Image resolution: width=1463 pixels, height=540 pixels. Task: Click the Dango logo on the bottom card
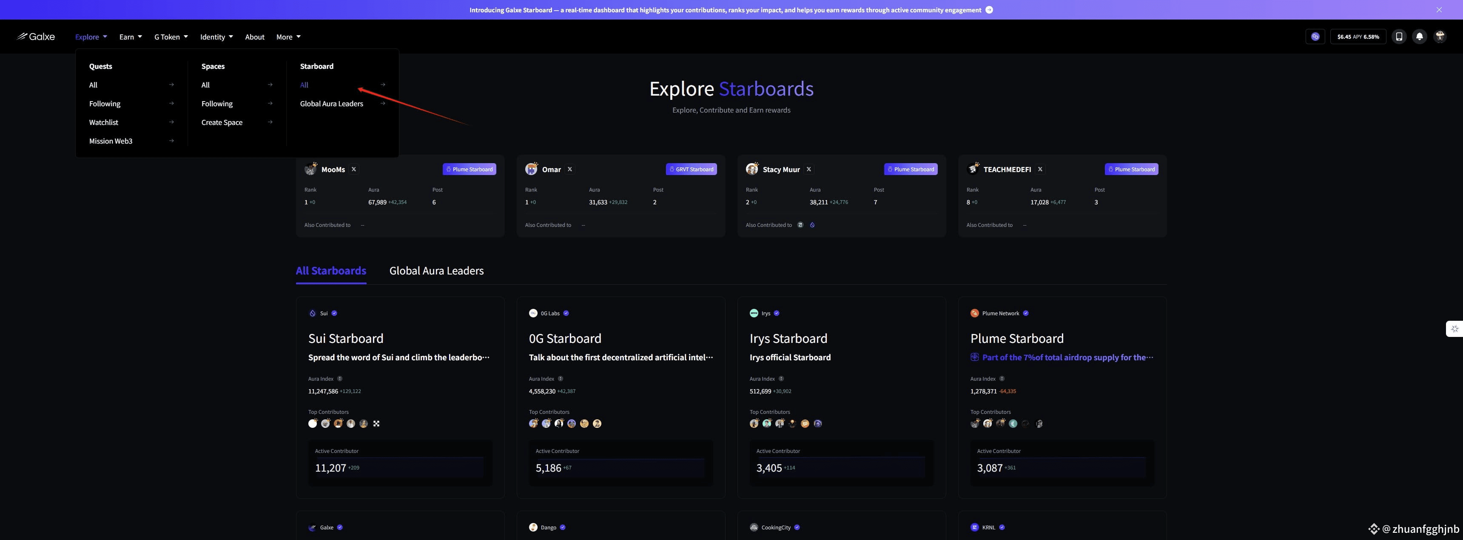(533, 528)
